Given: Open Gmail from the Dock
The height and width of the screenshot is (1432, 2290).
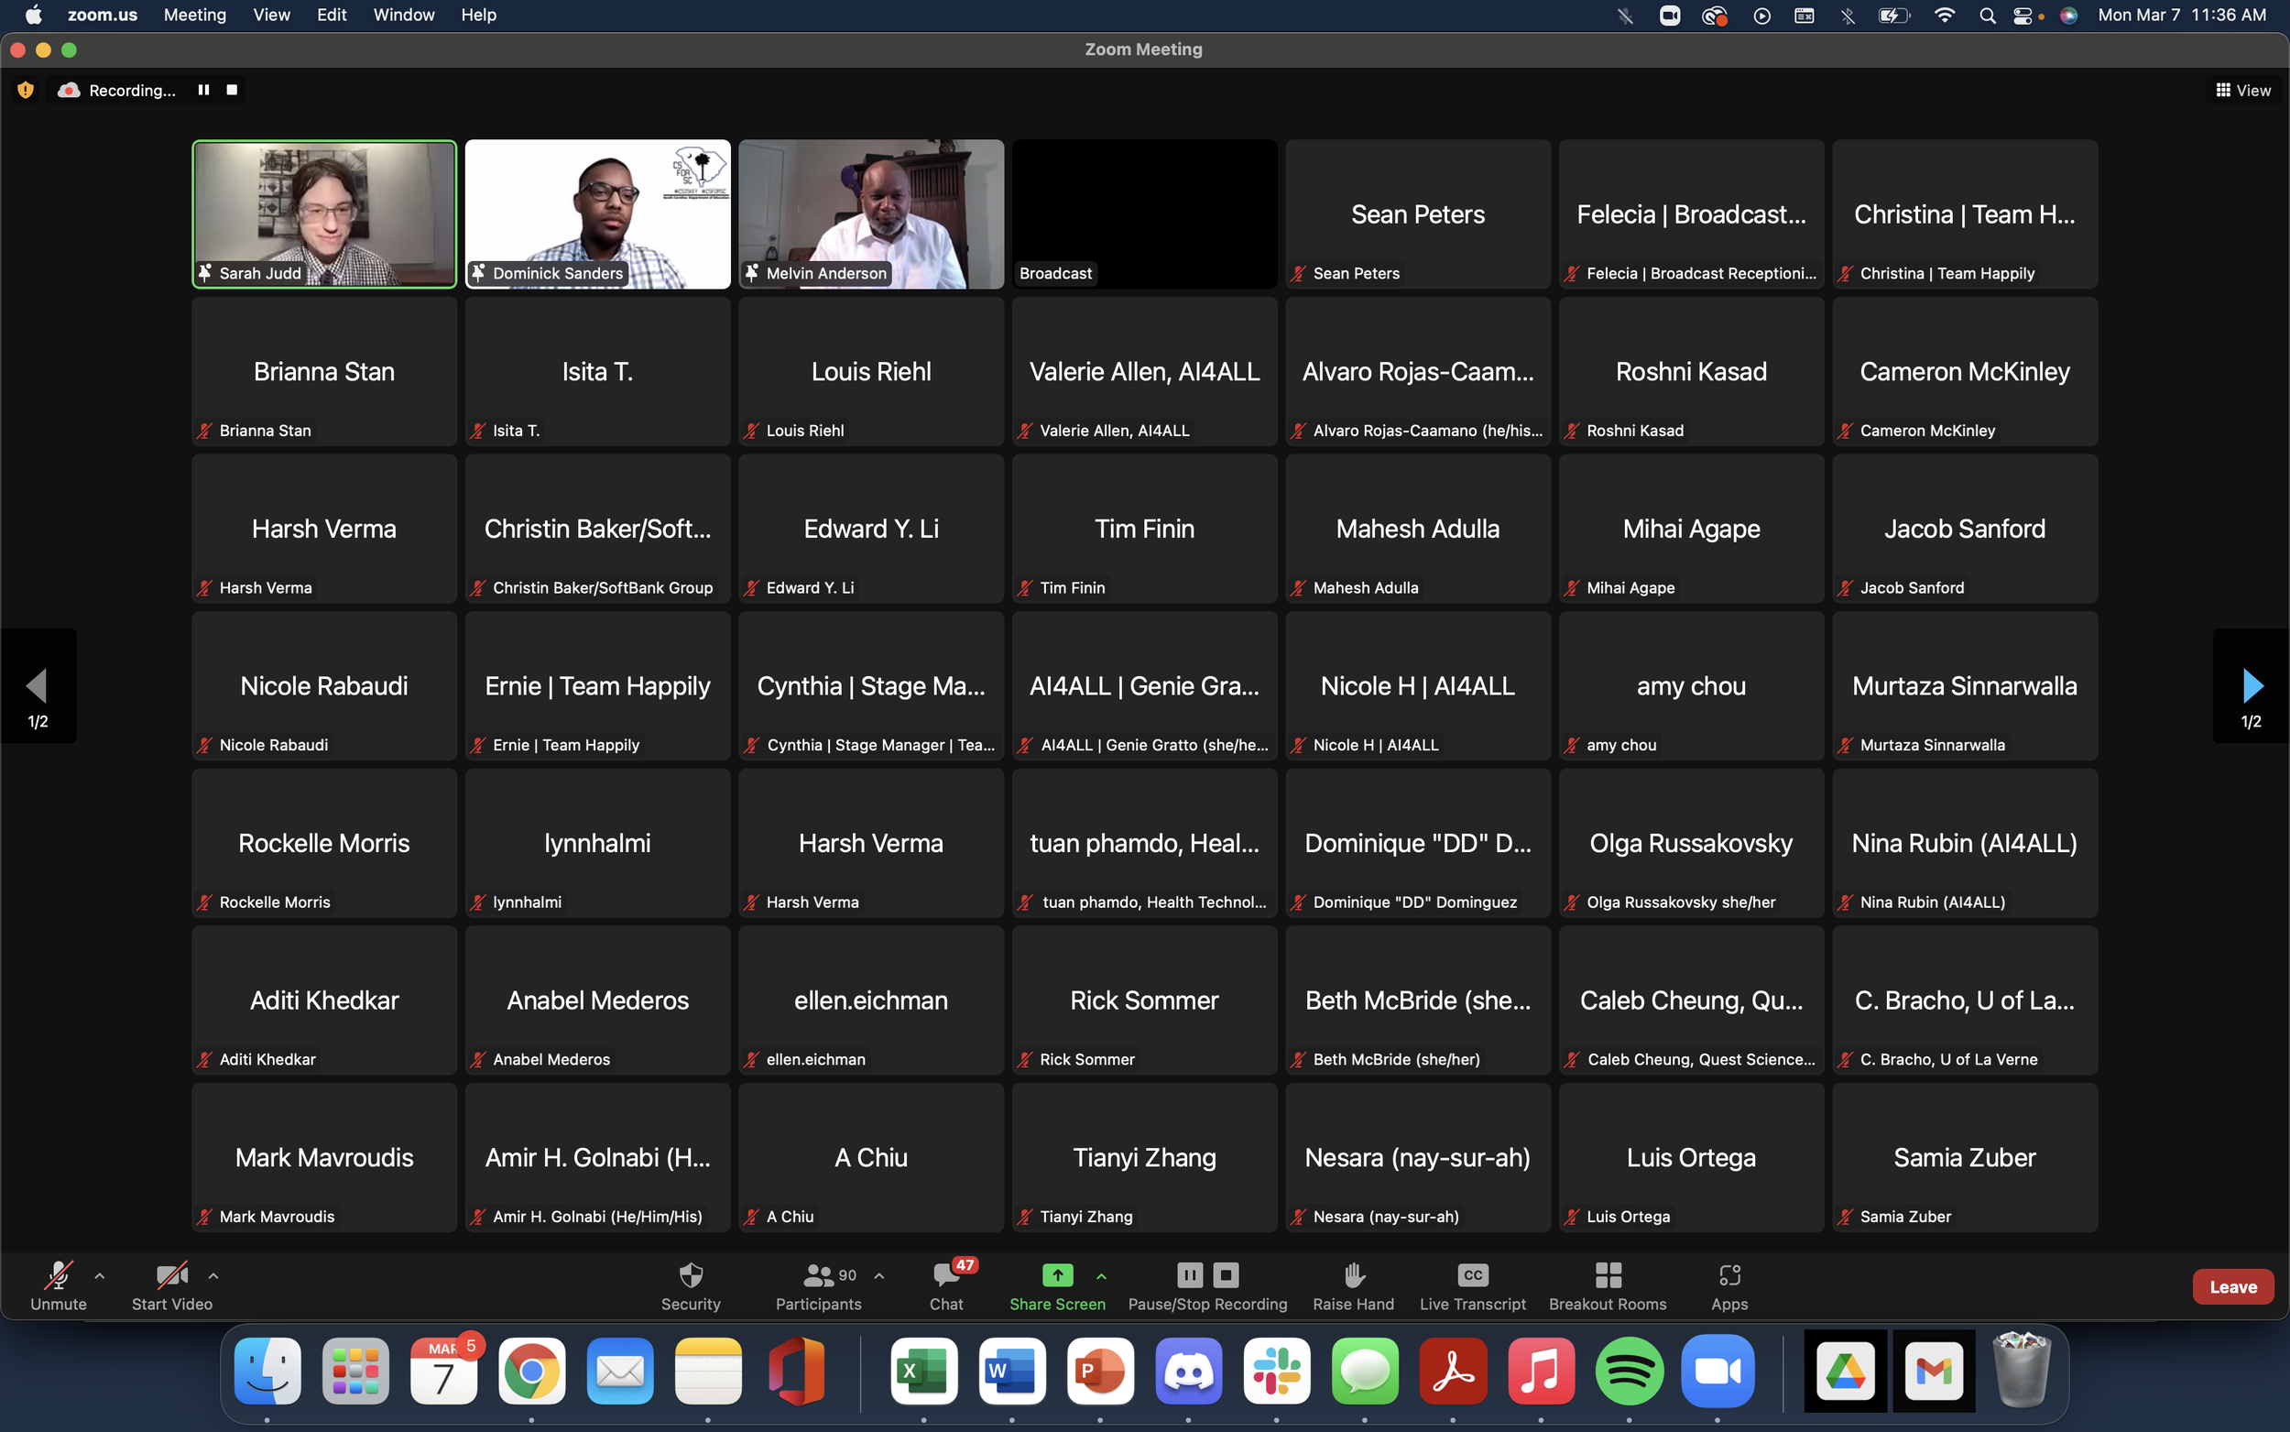Looking at the screenshot, I should [x=1933, y=1371].
